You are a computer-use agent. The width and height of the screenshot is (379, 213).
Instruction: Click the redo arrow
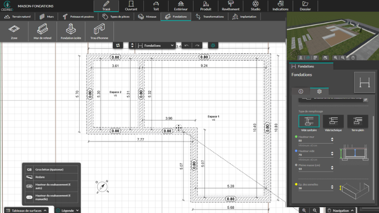tap(197, 45)
